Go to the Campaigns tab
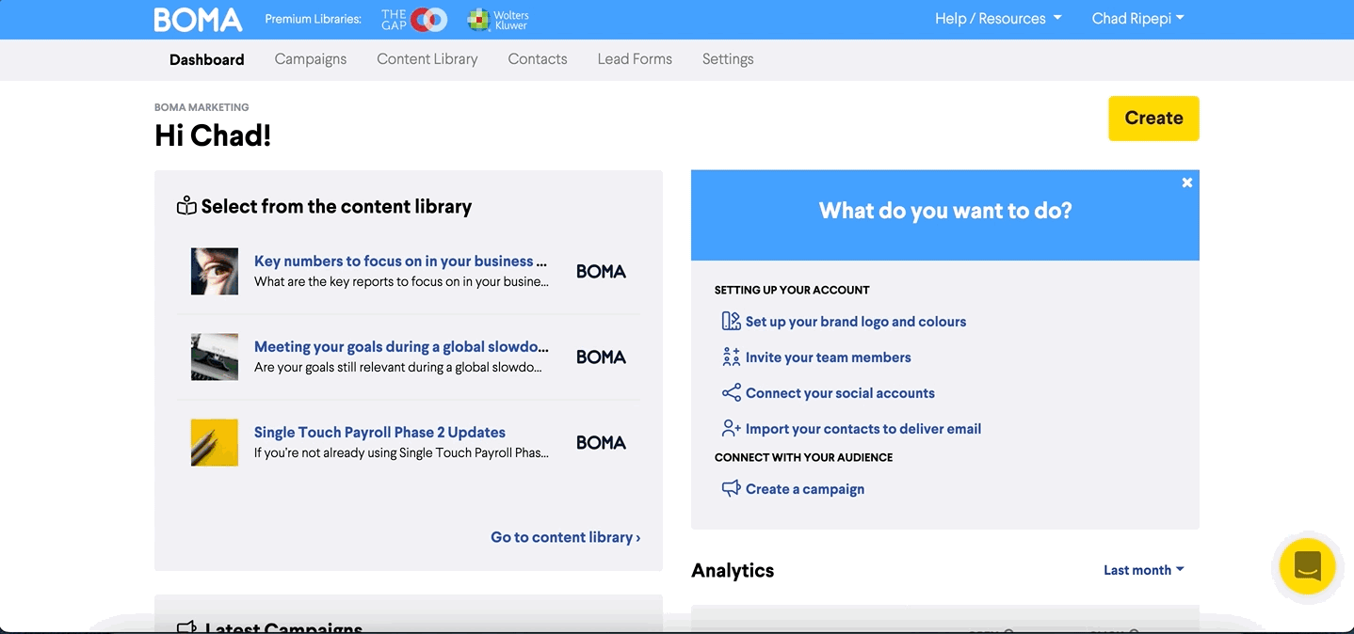 pyautogui.click(x=311, y=59)
